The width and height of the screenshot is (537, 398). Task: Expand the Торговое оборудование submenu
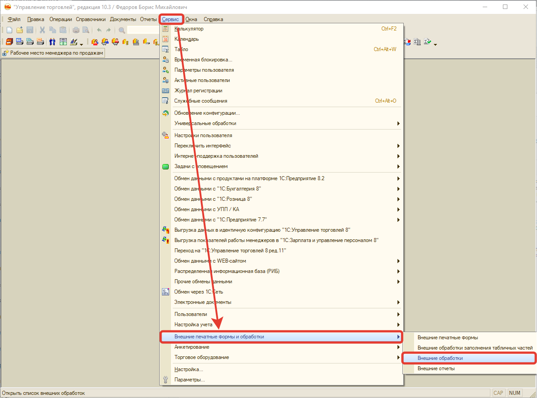tap(201, 357)
